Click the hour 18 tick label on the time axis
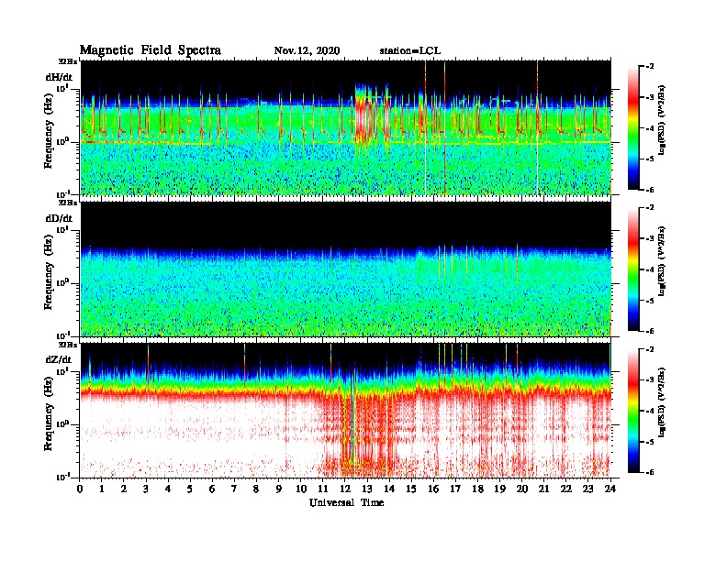The width and height of the screenshot is (727, 561). pos(477,489)
